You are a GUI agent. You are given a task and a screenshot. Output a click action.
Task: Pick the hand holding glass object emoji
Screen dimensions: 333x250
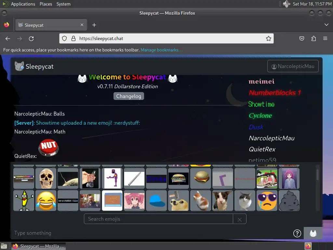coord(90,178)
